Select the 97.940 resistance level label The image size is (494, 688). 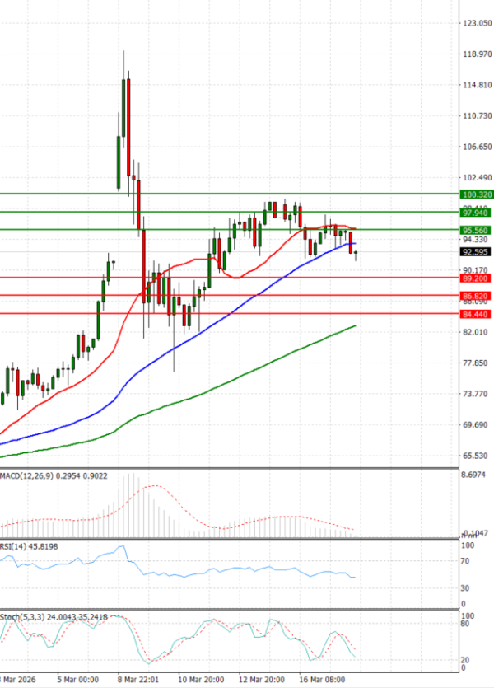[476, 213]
